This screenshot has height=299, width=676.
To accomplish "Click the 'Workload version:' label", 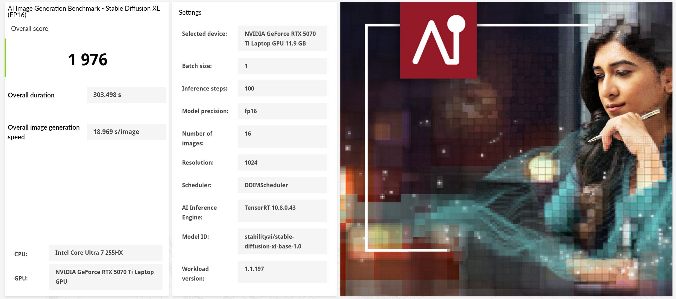I will tap(195, 274).
